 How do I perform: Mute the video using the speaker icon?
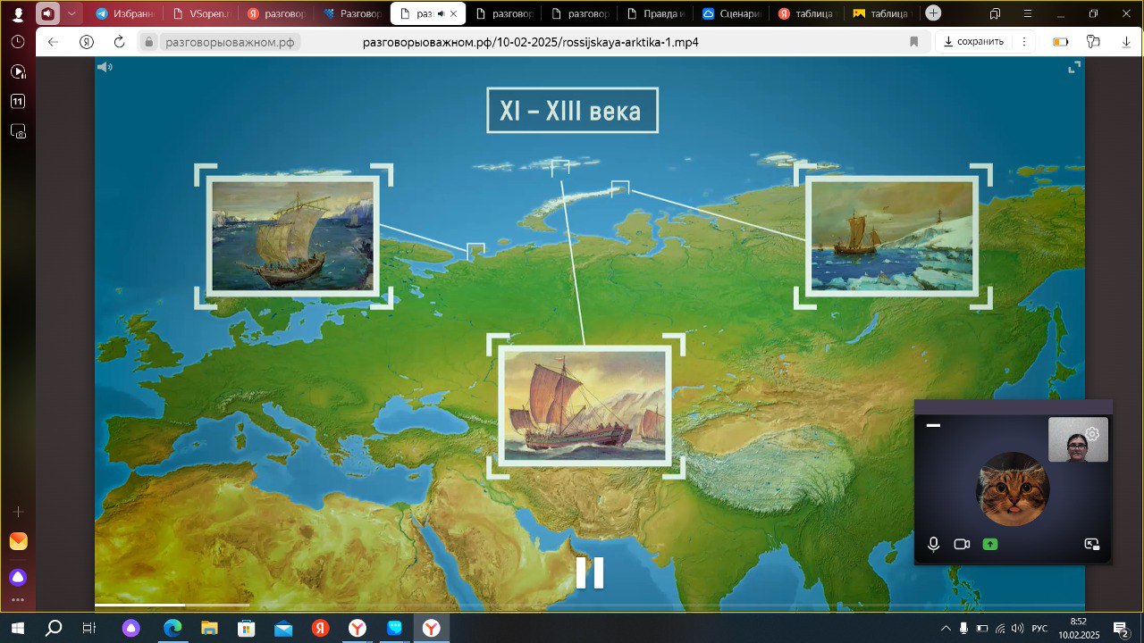[x=105, y=67]
